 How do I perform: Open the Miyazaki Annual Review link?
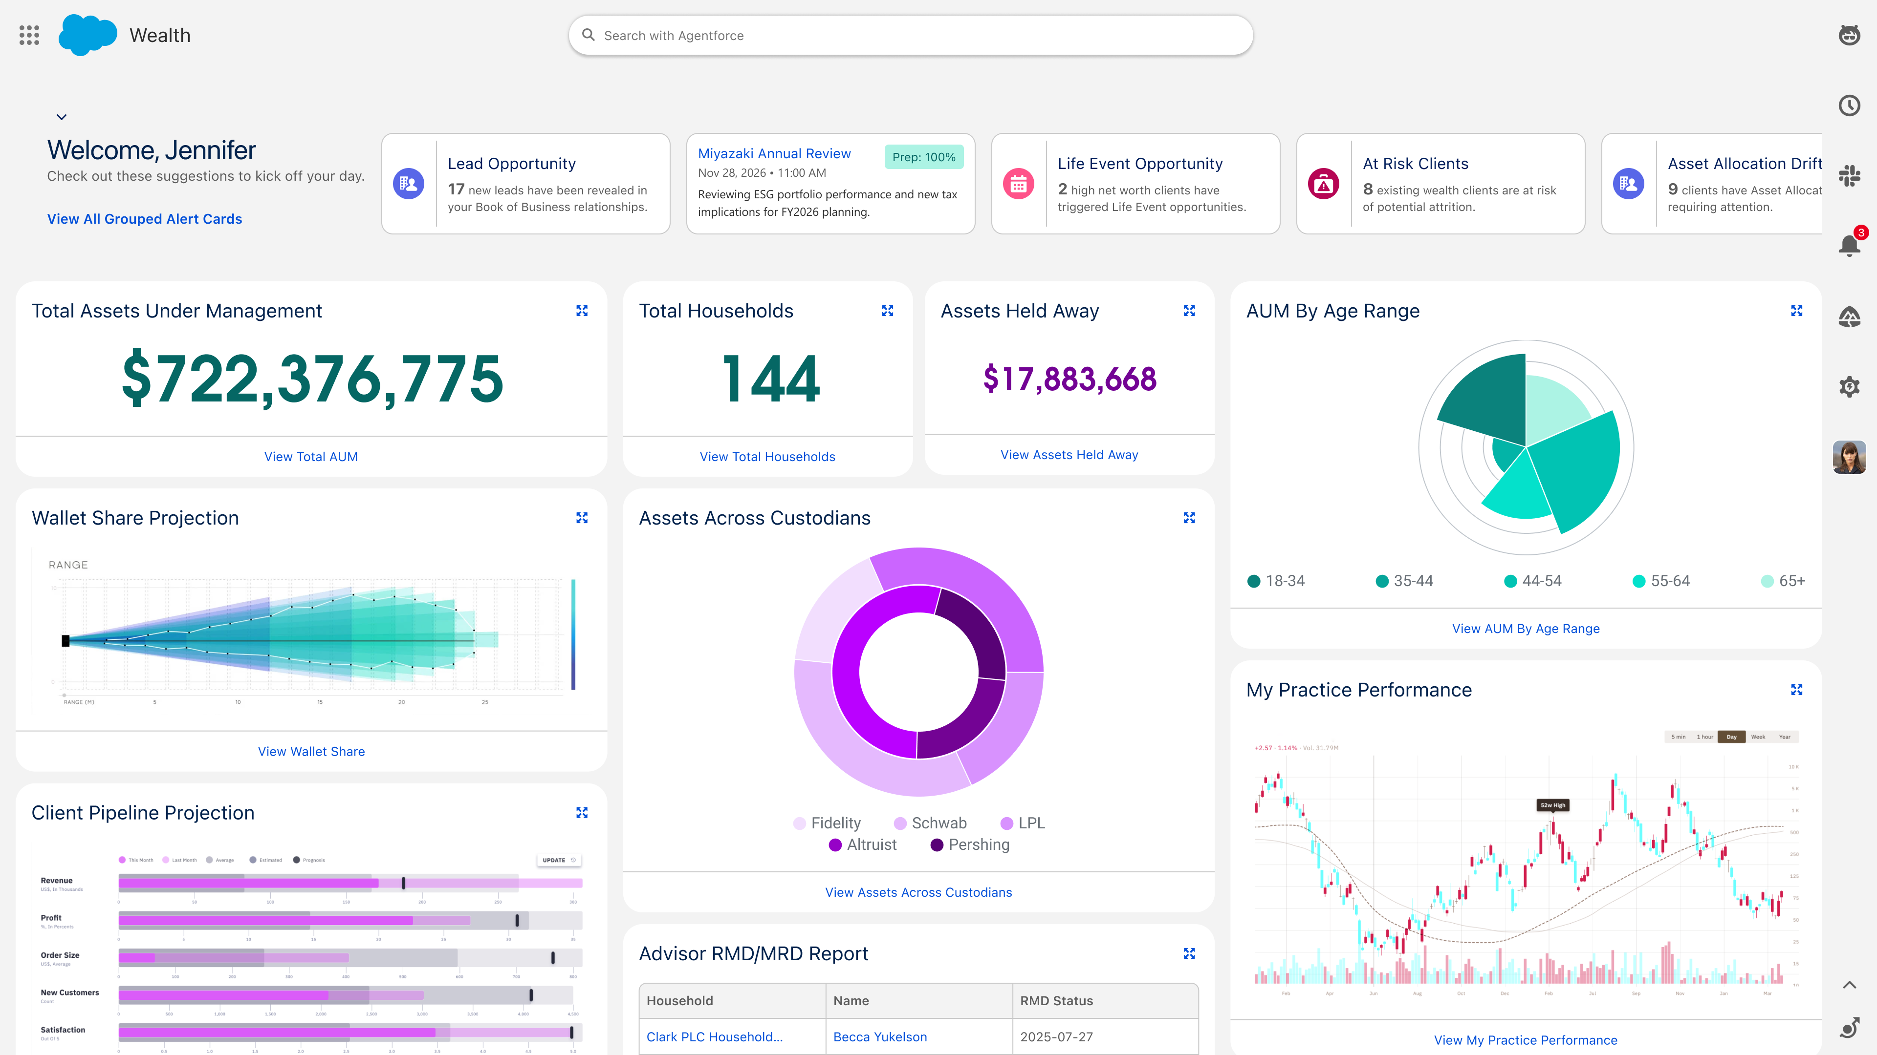point(774,154)
